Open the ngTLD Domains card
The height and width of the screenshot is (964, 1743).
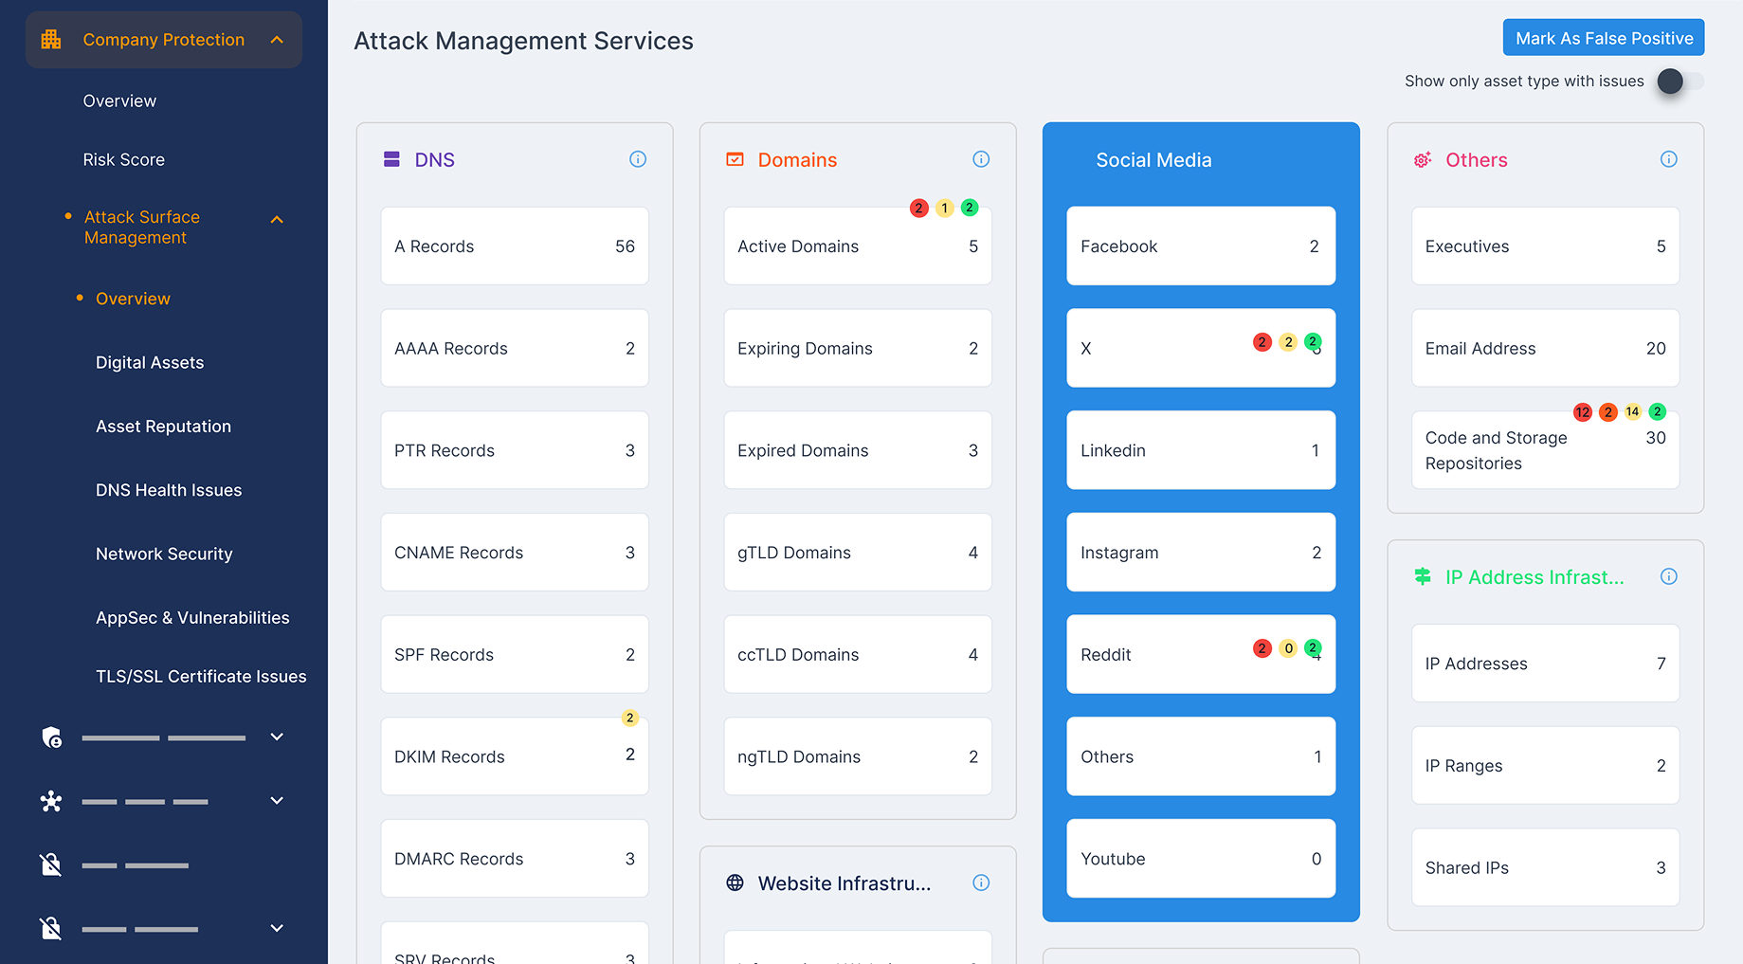pyautogui.click(x=858, y=756)
